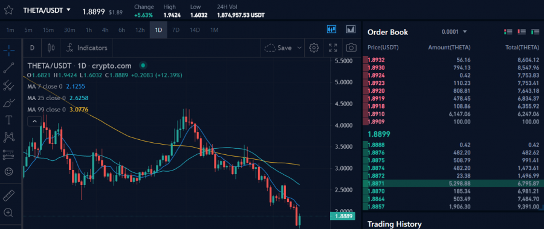The width and height of the screenshot is (544, 229).
Task: Click the 1.8909 ask price row
Action: pos(453,122)
